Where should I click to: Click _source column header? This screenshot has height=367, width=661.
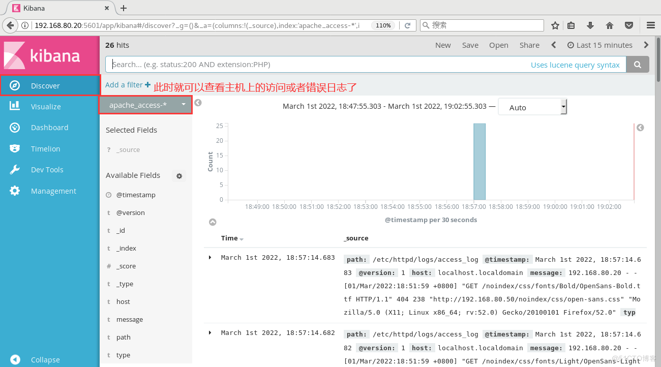click(356, 238)
